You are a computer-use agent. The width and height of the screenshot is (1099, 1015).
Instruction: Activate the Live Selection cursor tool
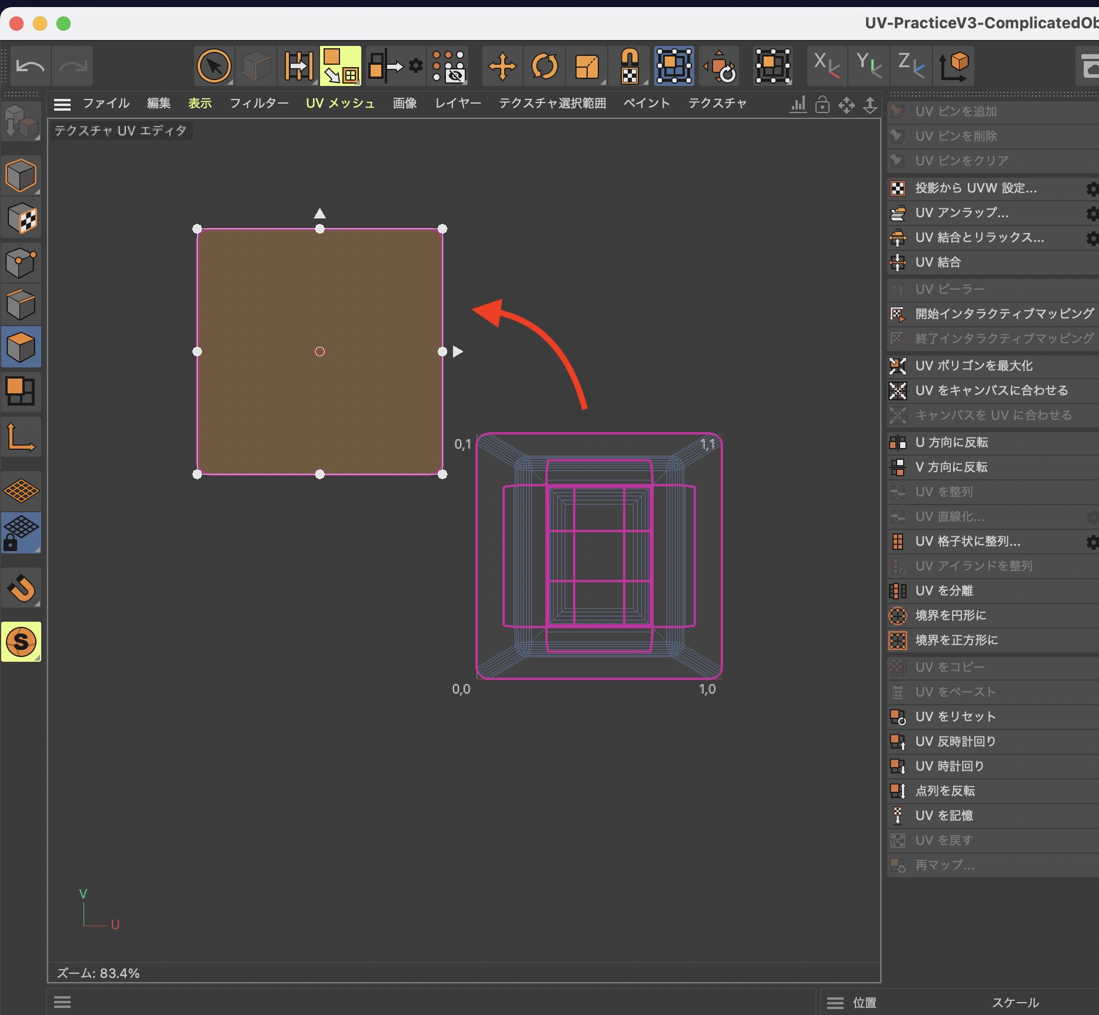pos(214,66)
